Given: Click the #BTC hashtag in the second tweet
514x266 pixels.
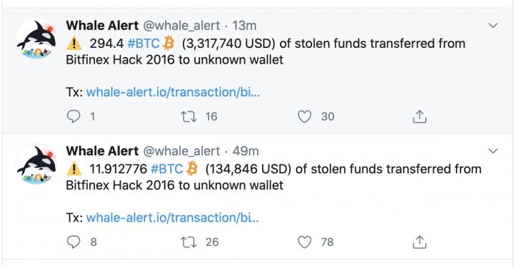Looking at the screenshot, I should point(166,169).
